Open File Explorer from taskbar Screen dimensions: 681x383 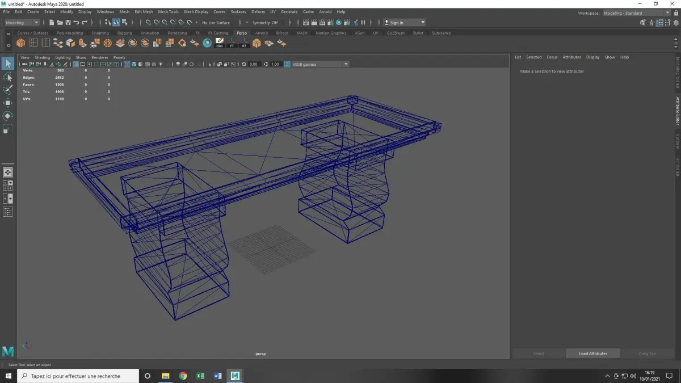pos(165,376)
